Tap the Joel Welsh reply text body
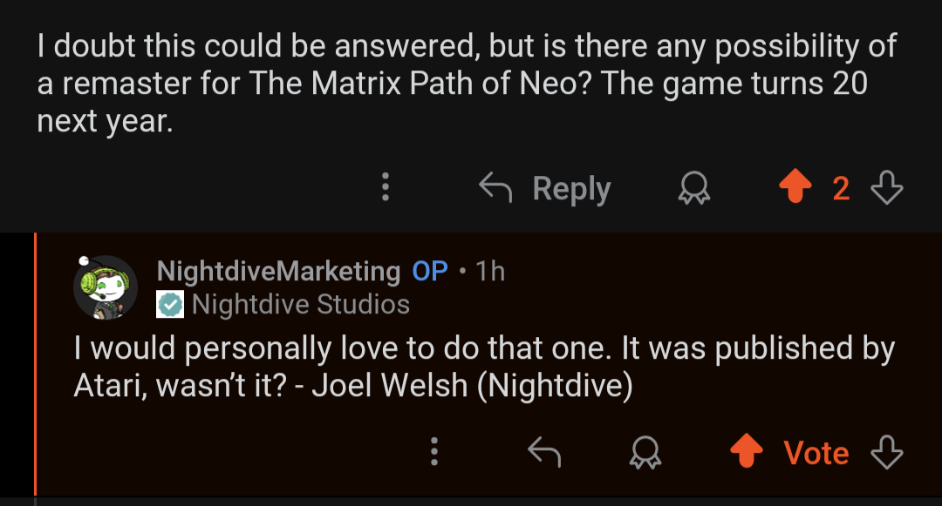Screen dimensions: 942x506 point(484,366)
